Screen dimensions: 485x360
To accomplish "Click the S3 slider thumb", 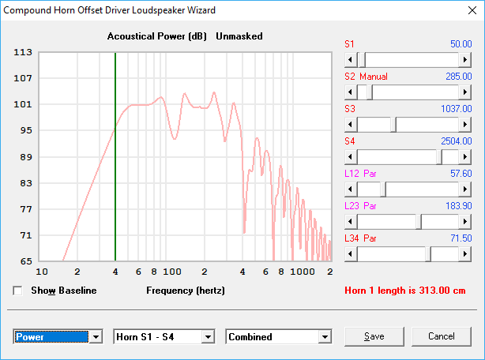I will (393, 125).
